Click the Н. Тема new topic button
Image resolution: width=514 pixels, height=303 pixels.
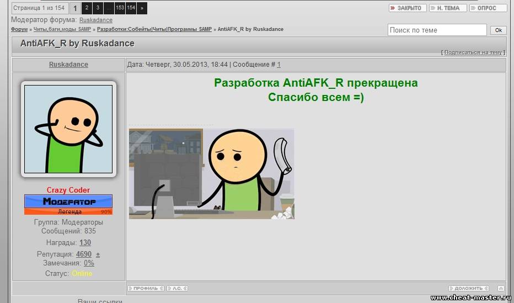click(448, 8)
